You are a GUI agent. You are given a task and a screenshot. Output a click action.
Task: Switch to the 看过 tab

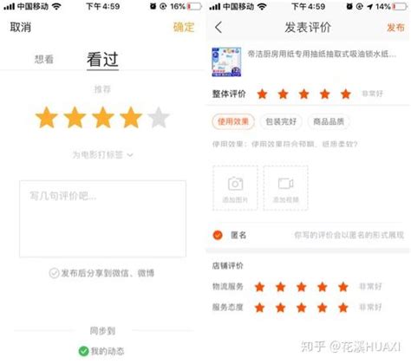[102, 60]
